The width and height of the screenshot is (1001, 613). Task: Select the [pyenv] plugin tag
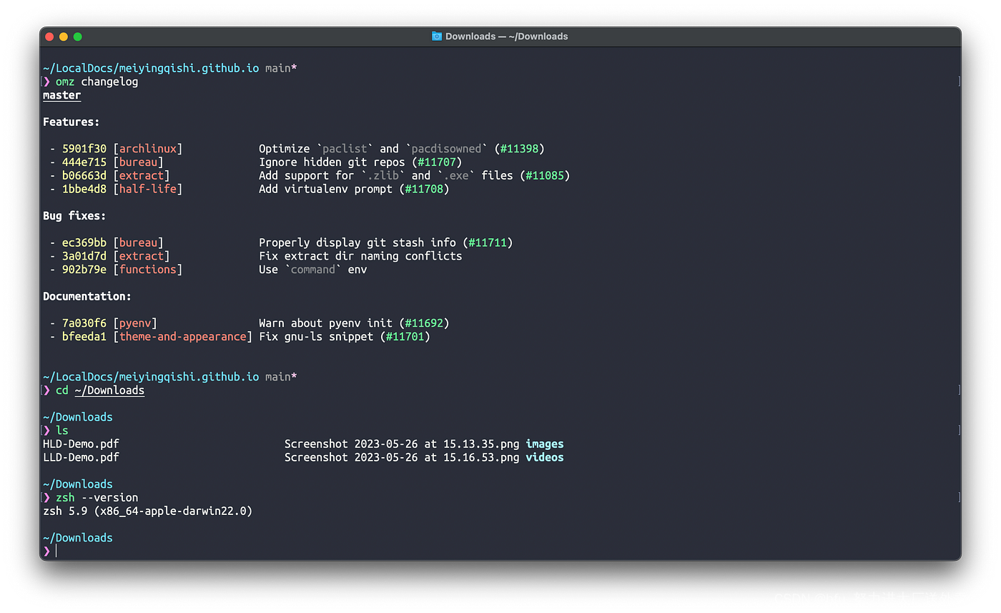click(x=135, y=323)
